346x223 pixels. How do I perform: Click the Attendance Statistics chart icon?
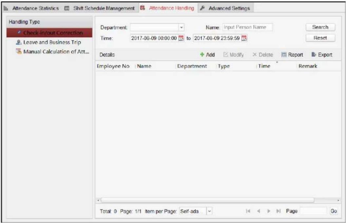[6, 9]
